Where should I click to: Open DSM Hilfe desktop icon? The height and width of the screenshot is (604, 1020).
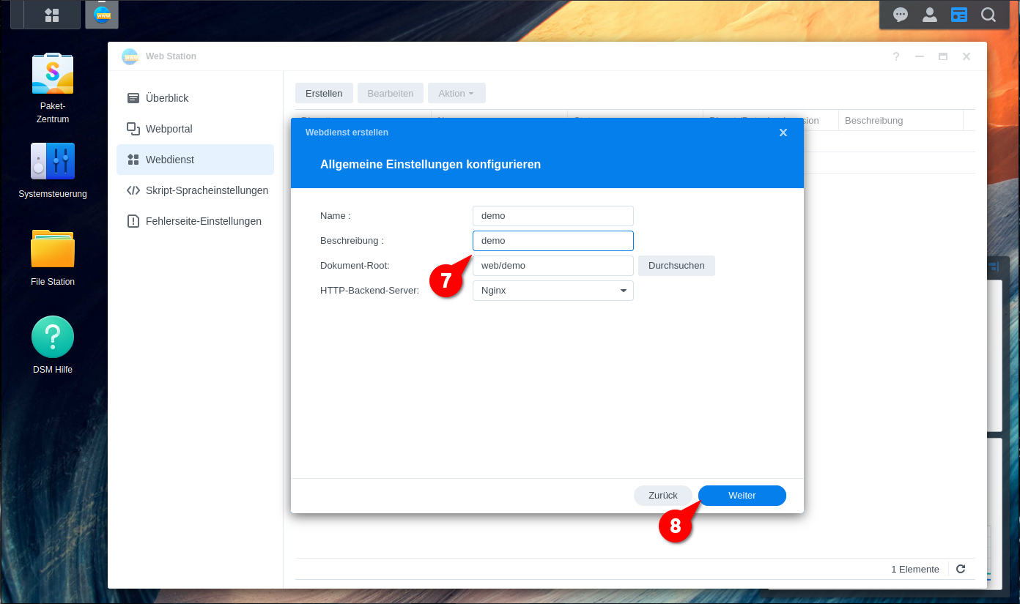(53, 338)
